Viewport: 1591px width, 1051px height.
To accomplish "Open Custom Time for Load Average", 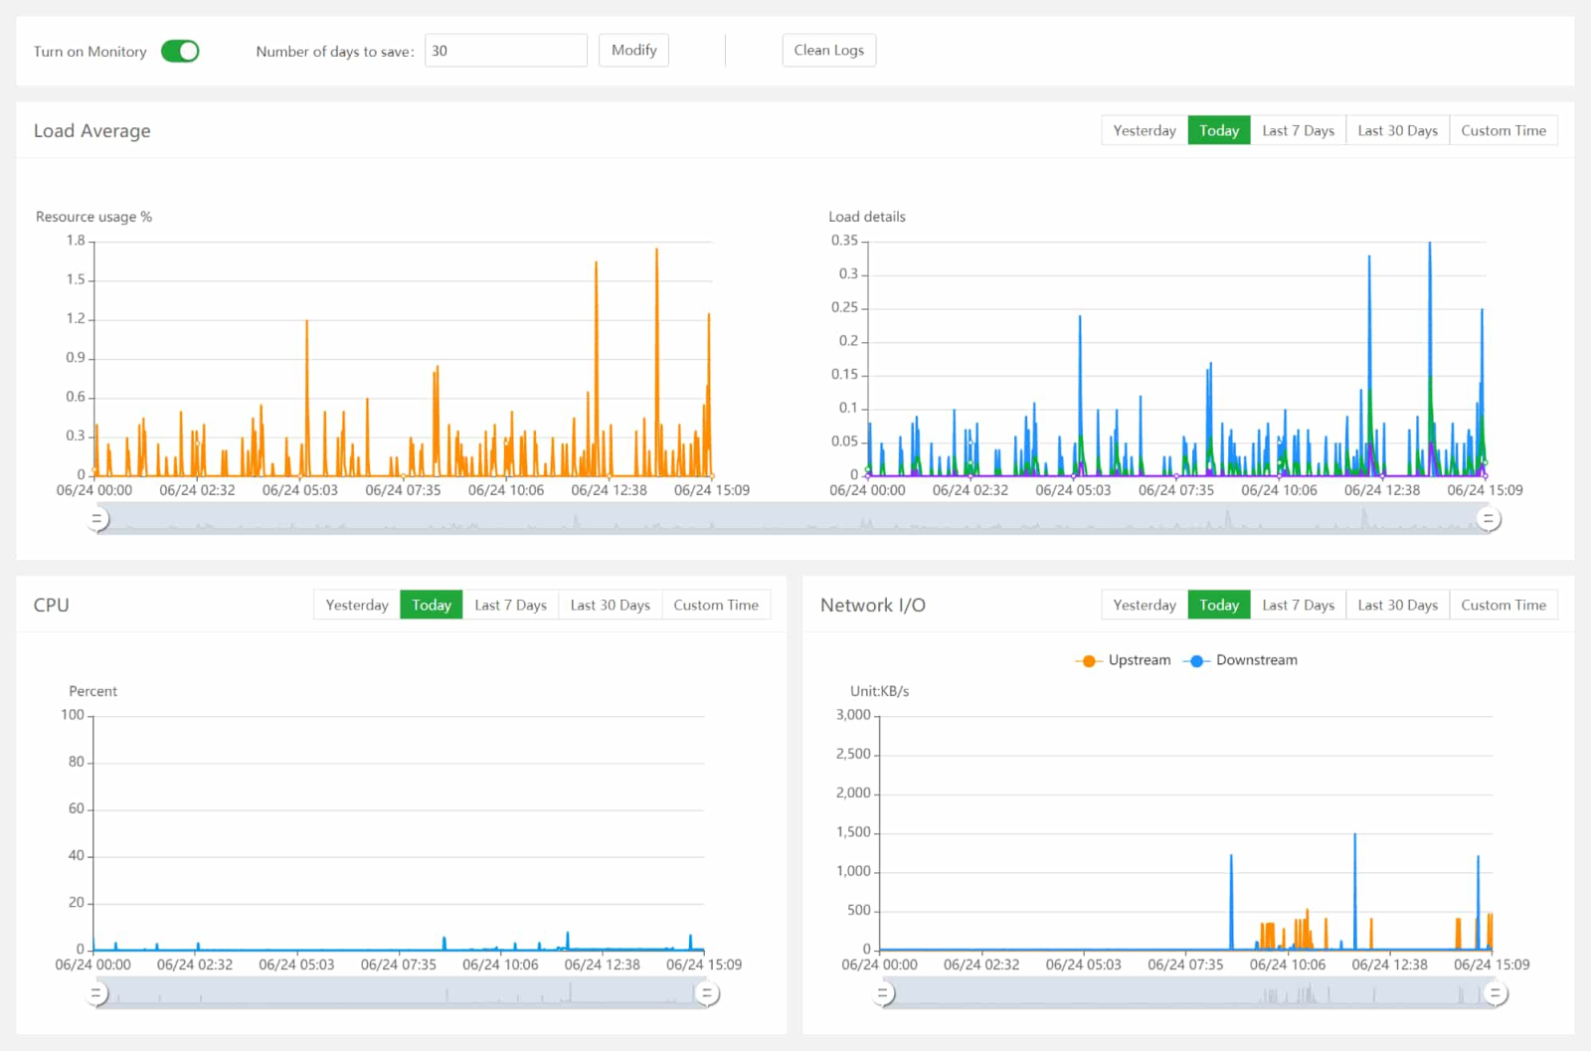I will click(1503, 130).
